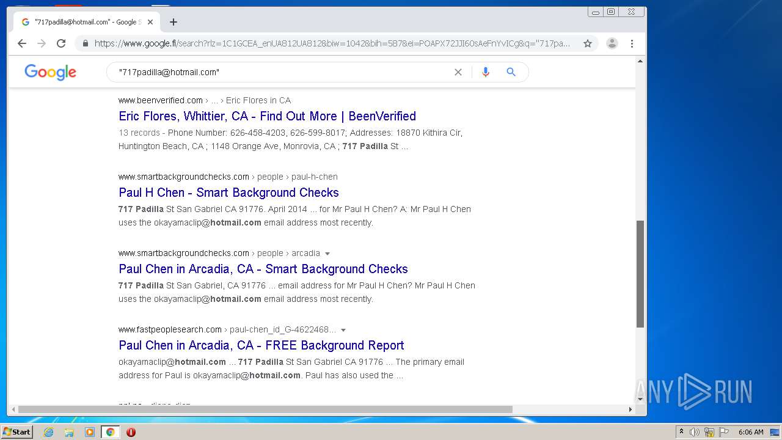
Task: Start voice search with the microphone icon
Action: [x=486, y=72]
